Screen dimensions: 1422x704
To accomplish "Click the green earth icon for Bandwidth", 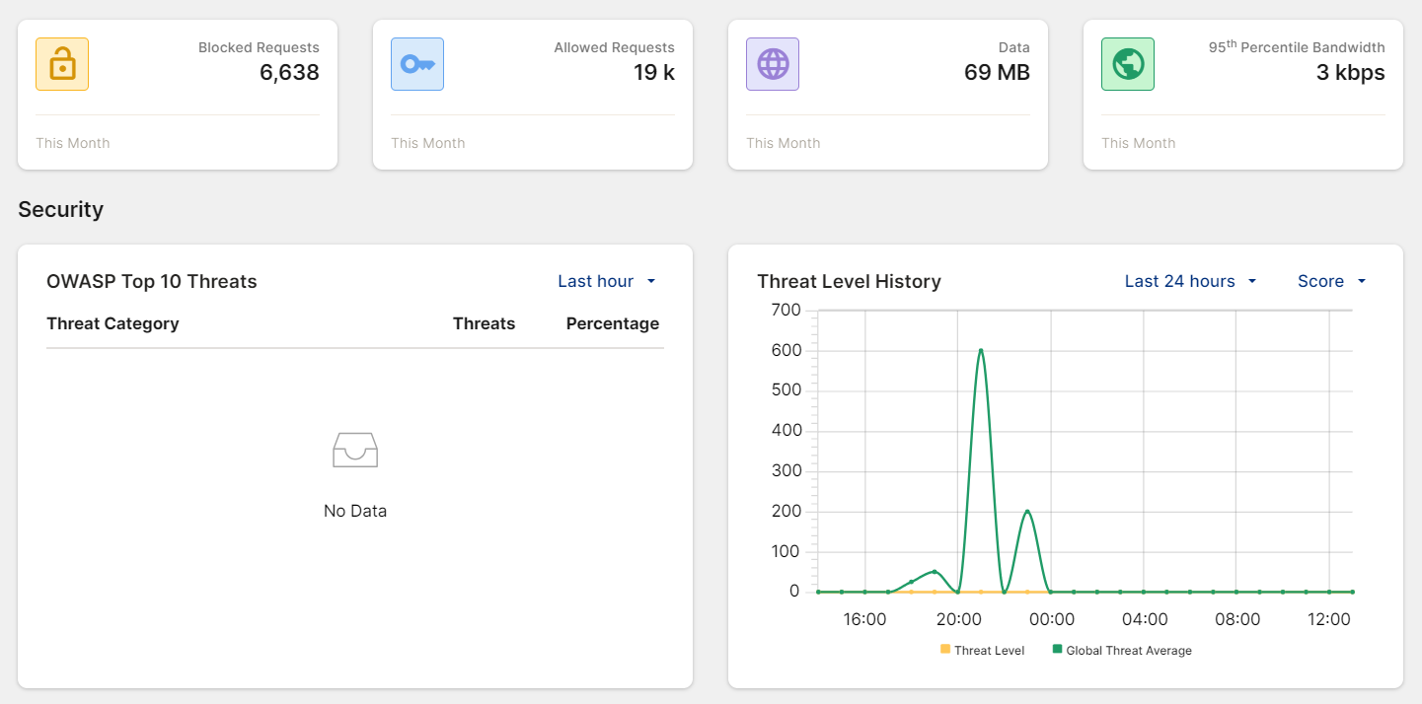I will 1128,64.
